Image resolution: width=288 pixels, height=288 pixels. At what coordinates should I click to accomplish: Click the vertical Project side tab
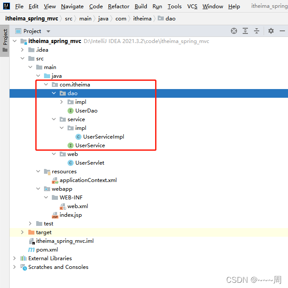5,40
